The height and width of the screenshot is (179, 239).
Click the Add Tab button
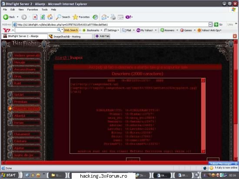pyautogui.click(x=102, y=36)
